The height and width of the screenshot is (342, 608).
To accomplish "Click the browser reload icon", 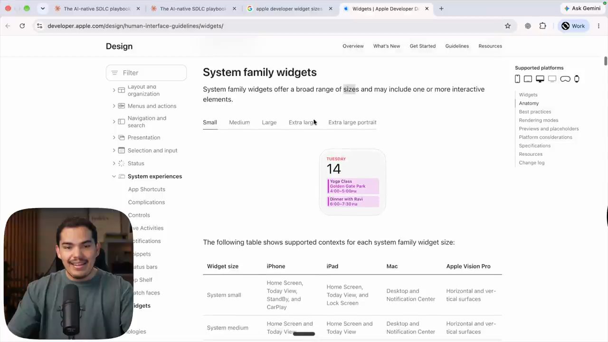I will coord(22,26).
